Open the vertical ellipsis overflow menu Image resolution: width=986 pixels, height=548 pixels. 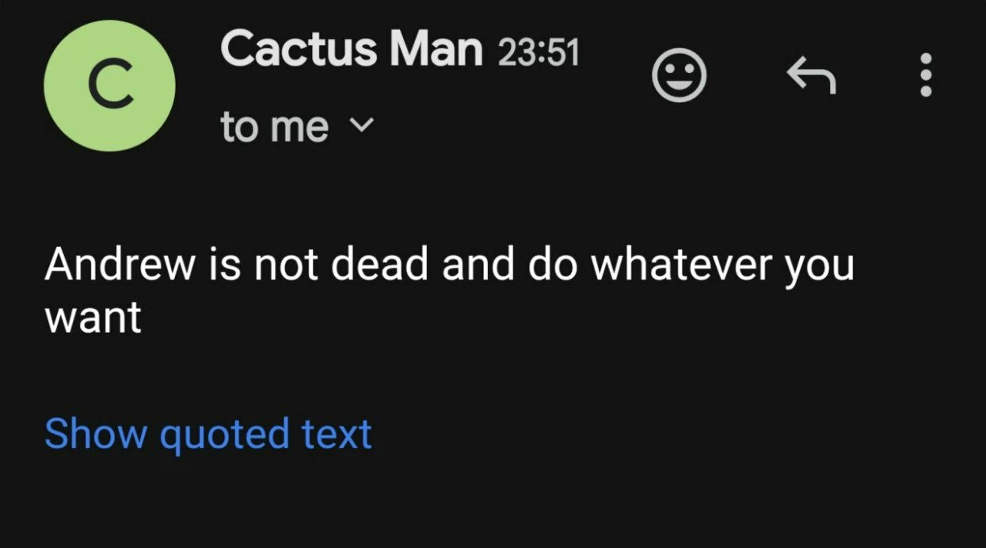[925, 75]
